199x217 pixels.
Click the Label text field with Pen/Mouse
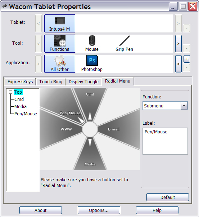point(165,141)
